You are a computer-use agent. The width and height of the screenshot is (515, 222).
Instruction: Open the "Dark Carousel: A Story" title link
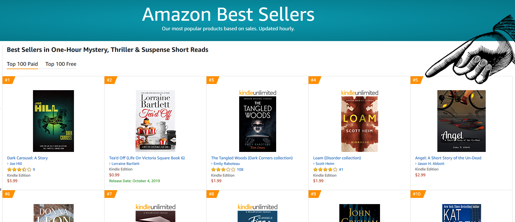(27, 158)
